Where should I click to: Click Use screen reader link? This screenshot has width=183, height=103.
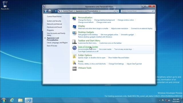point(105,49)
